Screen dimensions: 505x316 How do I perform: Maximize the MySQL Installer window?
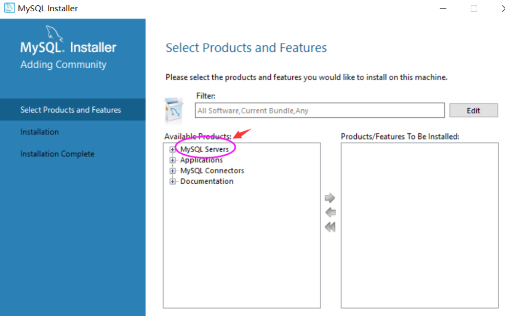[x=474, y=8]
